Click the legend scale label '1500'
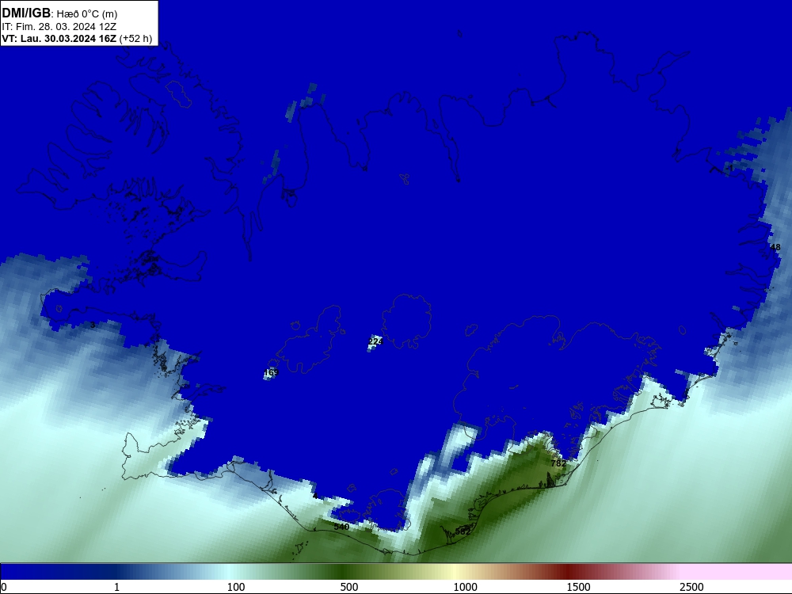The width and height of the screenshot is (792, 594). coord(578,587)
